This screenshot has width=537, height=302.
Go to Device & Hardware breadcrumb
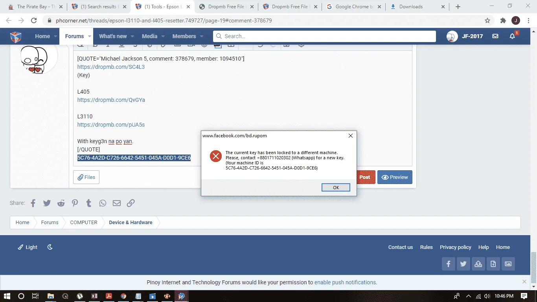tap(131, 222)
